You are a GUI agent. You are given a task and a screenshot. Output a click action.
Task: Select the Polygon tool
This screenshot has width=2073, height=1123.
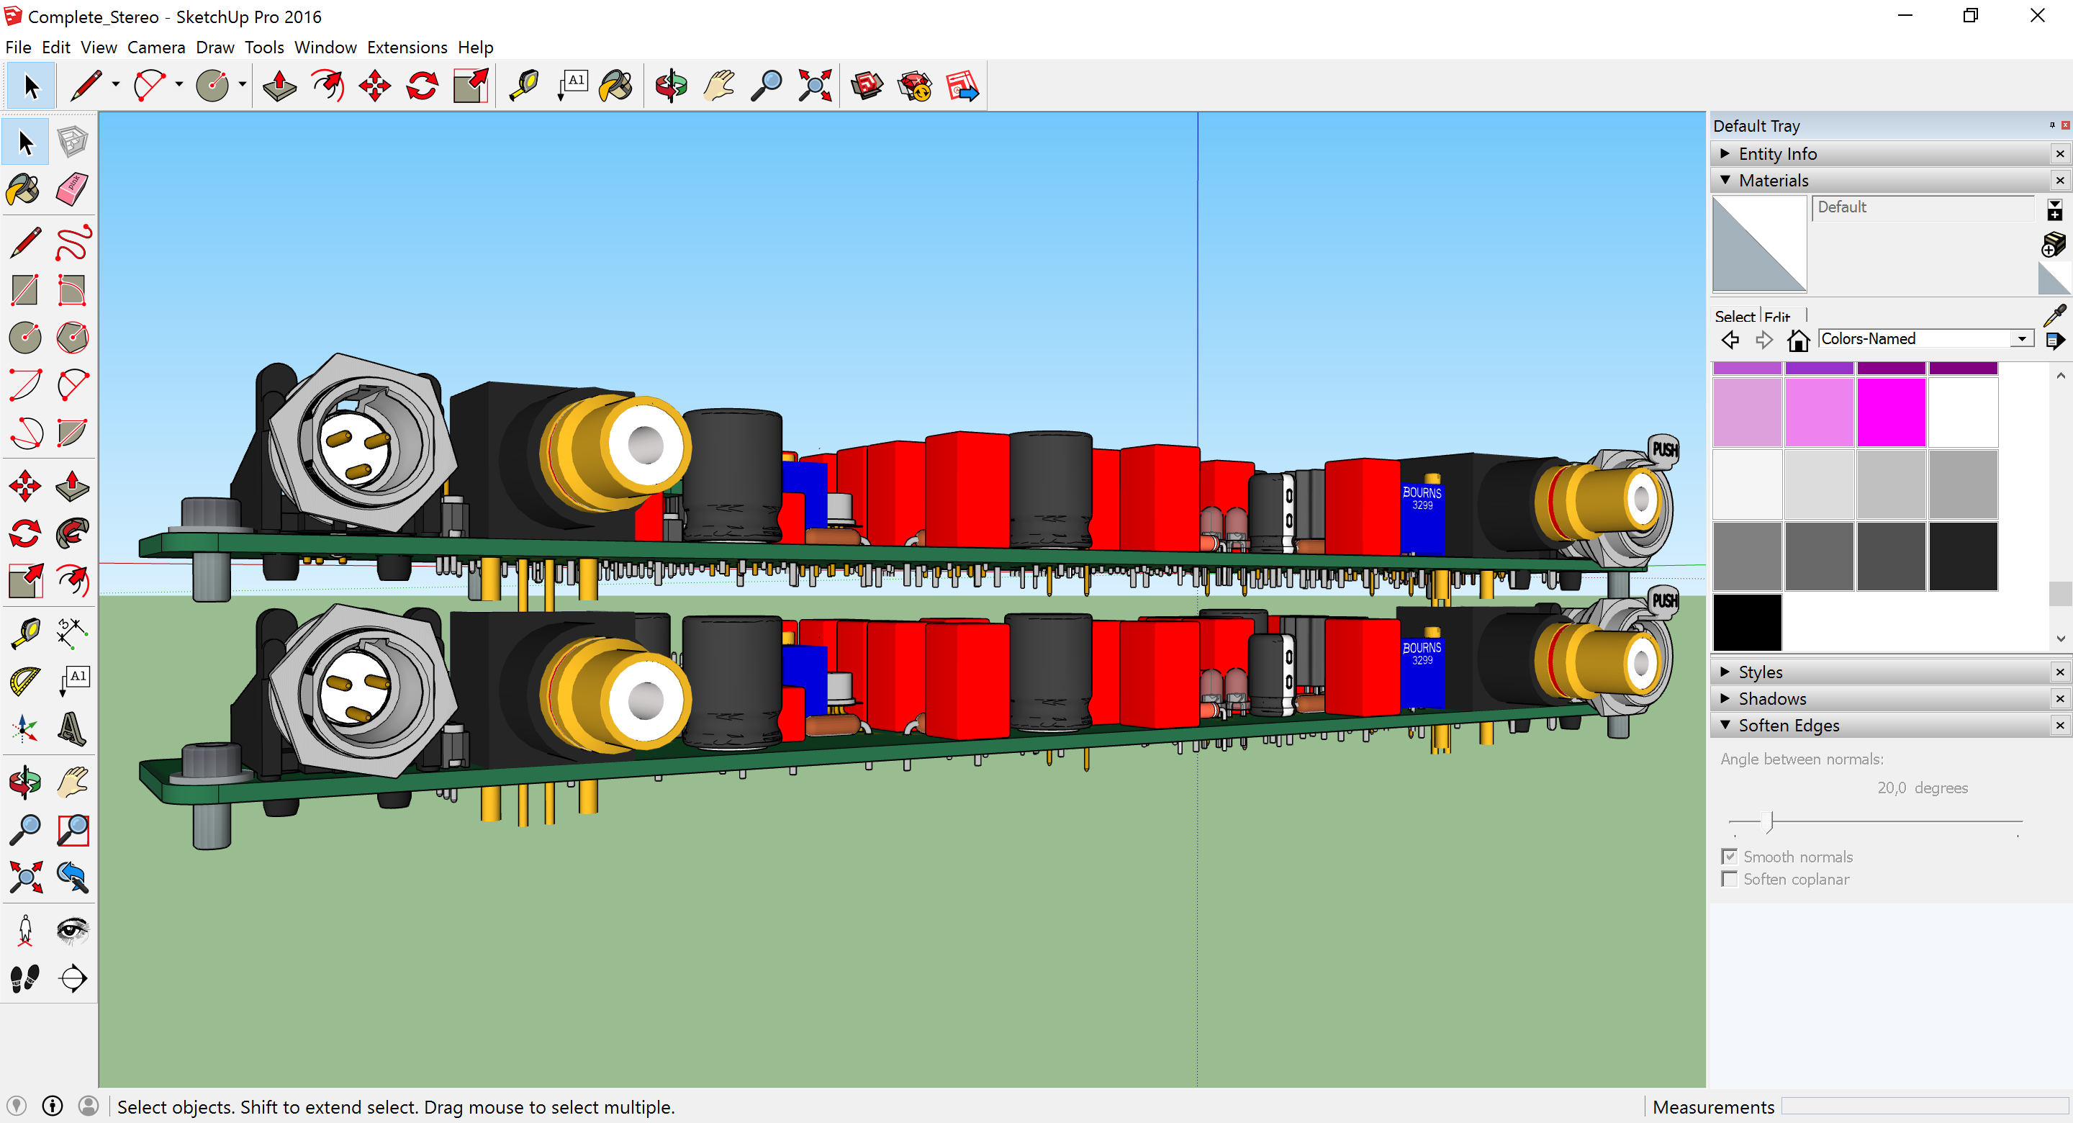[x=73, y=338]
